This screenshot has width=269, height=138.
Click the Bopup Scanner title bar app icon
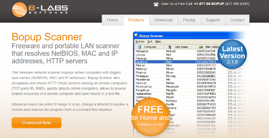tap(136, 36)
